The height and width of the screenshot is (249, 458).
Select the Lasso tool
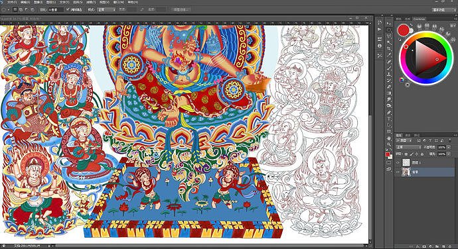point(389,36)
